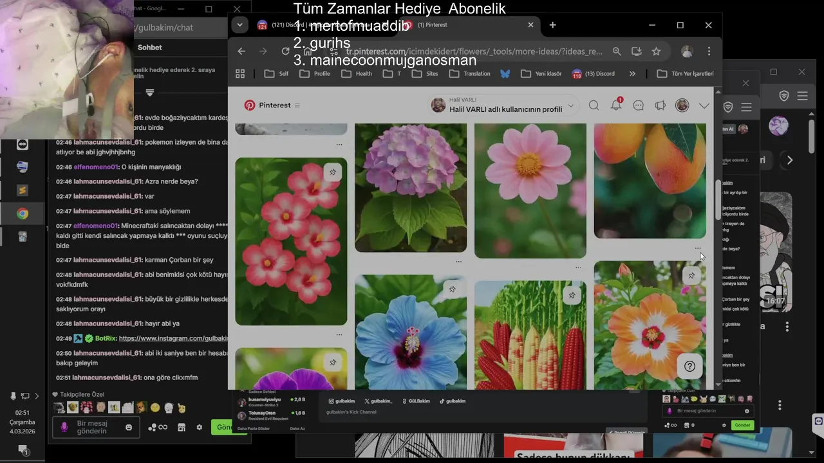The height and width of the screenshot is (463, 824).
Task: Open the Chrome apps grid shortcut
Action: pyautogui.click(x=240, y=73)
